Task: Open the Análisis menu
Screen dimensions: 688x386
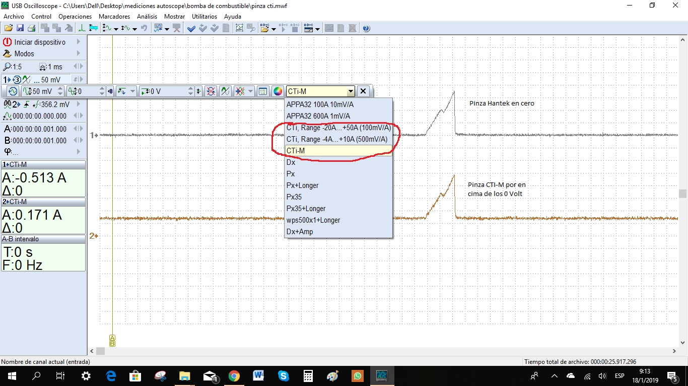Action: [x=147, y=17]
